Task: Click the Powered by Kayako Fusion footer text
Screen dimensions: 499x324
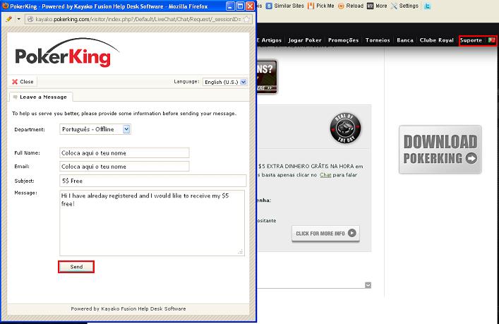Action: [128, 308]
